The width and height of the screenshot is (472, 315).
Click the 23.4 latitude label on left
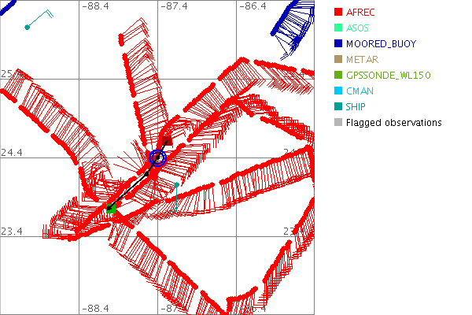[x=13, y=231]
